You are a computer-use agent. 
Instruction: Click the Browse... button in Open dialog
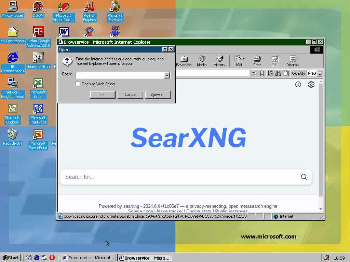[158, 94]
